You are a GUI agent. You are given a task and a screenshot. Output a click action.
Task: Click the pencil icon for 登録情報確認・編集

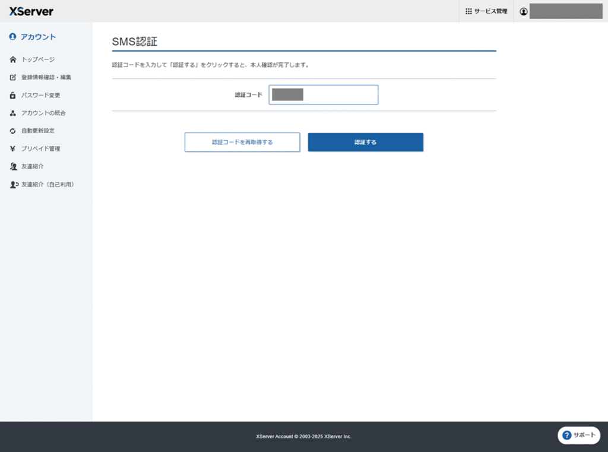[x=13, y=77]
